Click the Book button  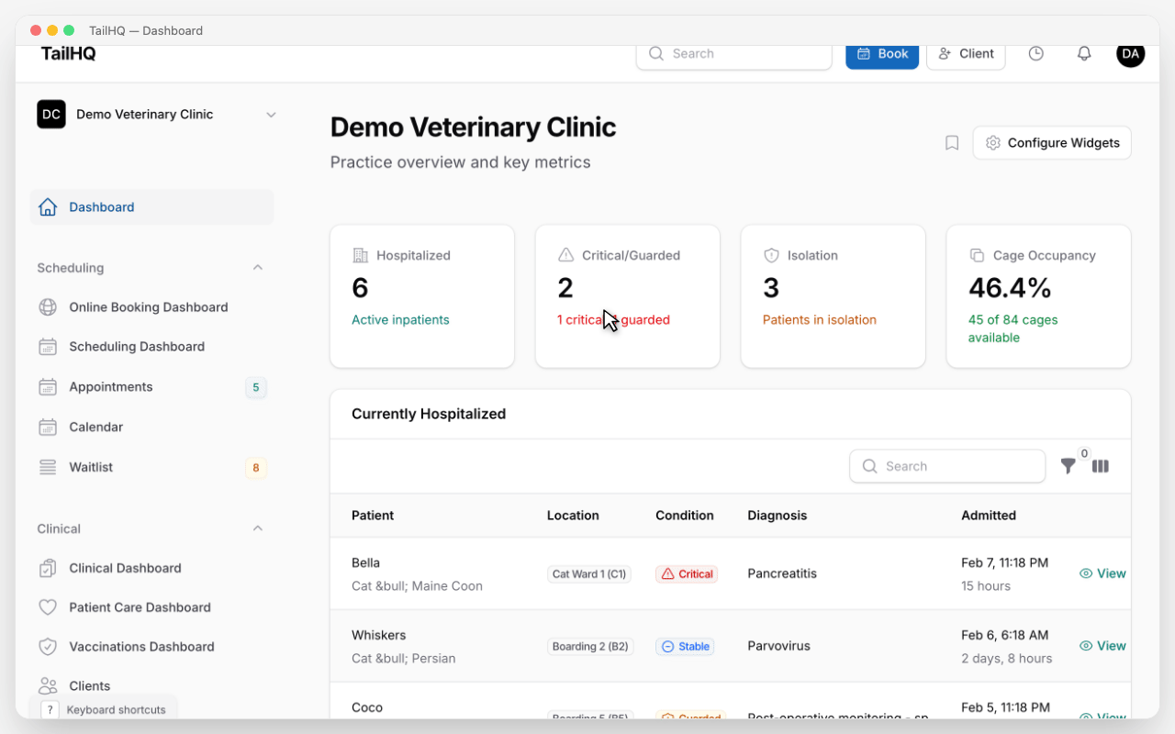[x=881, y=53]
